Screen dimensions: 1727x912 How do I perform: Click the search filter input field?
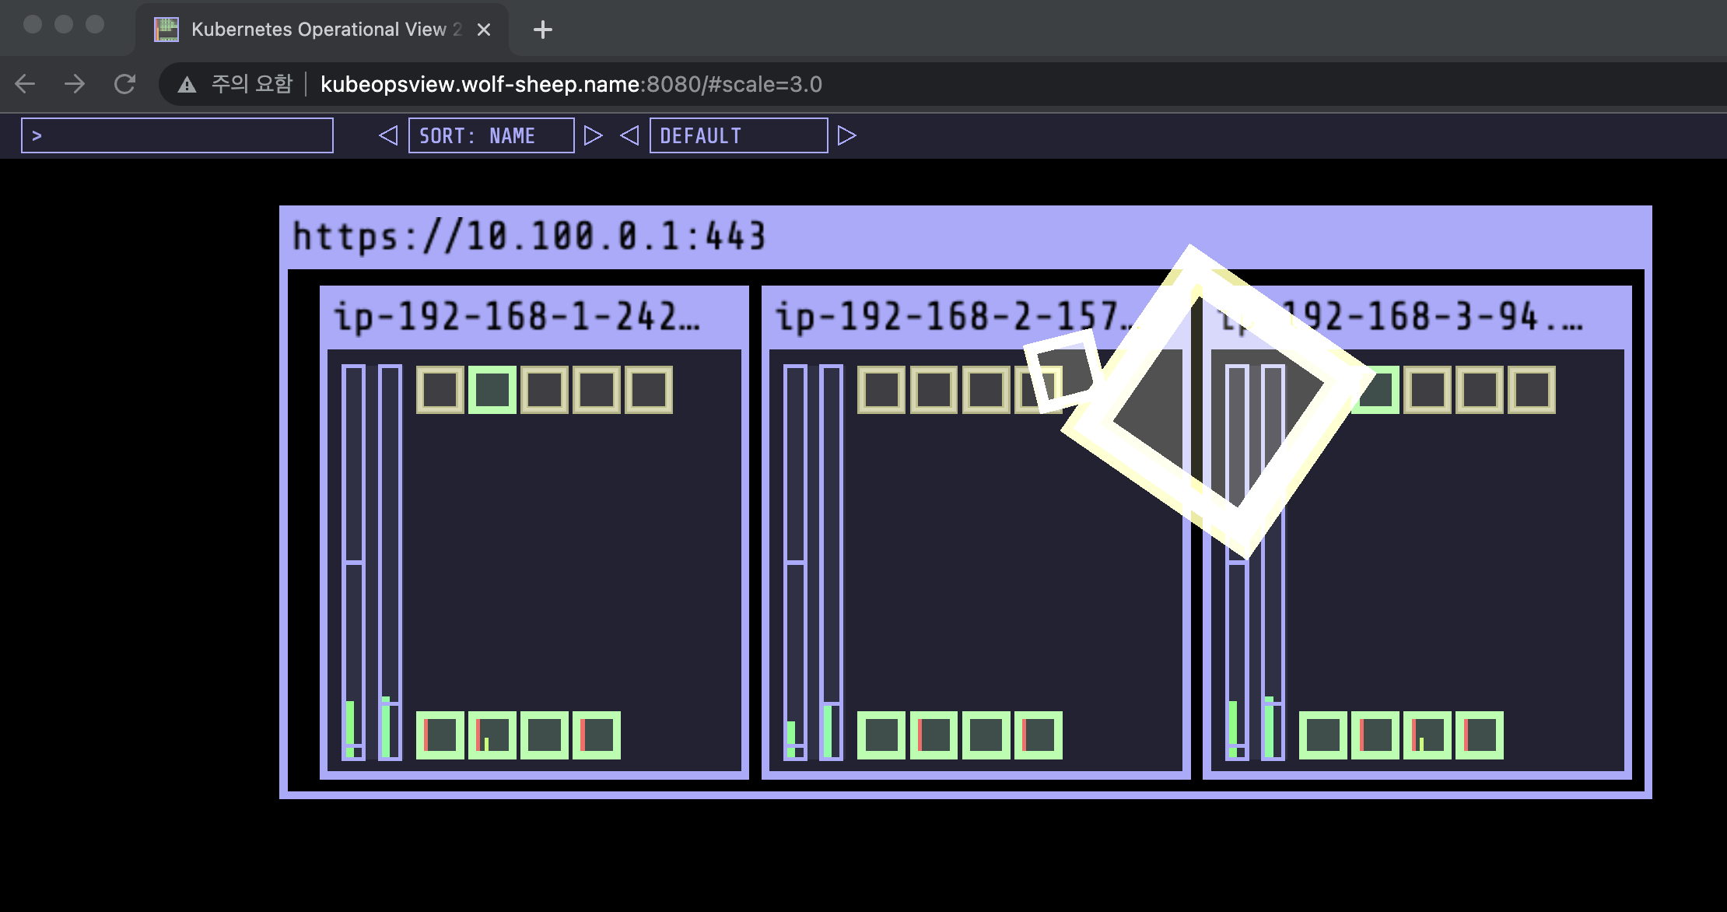(177, 135)
